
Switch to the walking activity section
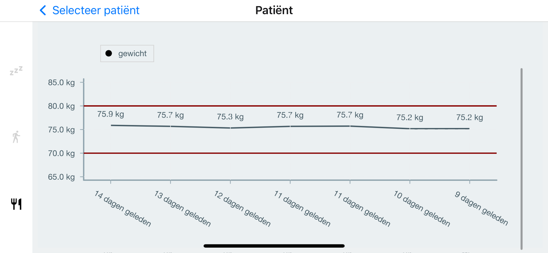tap(16, 137)
